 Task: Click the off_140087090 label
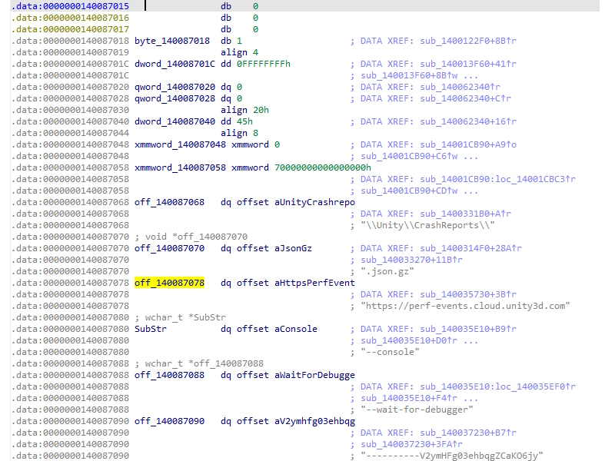point(169,421)
